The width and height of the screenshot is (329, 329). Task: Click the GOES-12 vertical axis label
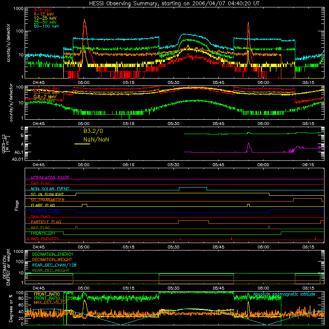(6, 144)
